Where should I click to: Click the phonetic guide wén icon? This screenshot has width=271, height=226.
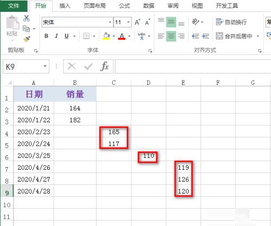(141, 36)
